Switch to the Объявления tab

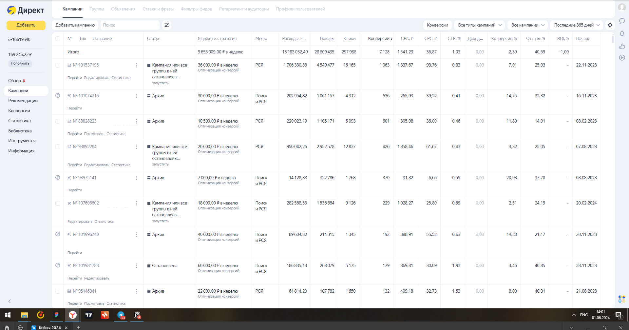[123, 9]
